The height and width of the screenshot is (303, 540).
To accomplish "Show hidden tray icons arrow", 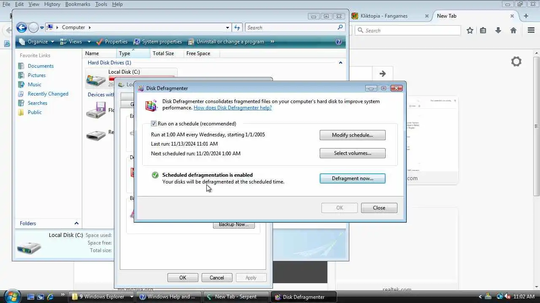I will (x=481, y=297).
